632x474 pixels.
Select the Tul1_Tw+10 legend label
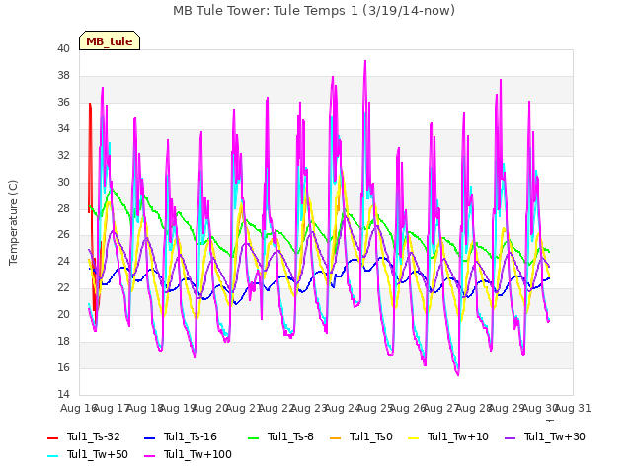click(458, 436)
